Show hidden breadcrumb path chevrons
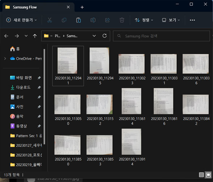 point(51,36)
